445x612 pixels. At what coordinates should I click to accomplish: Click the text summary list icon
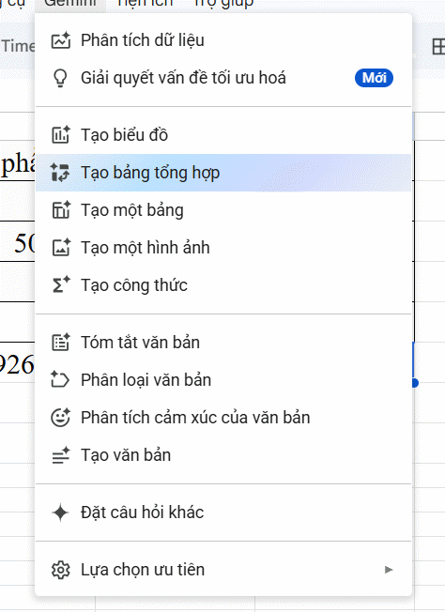[x=61, y=343]
